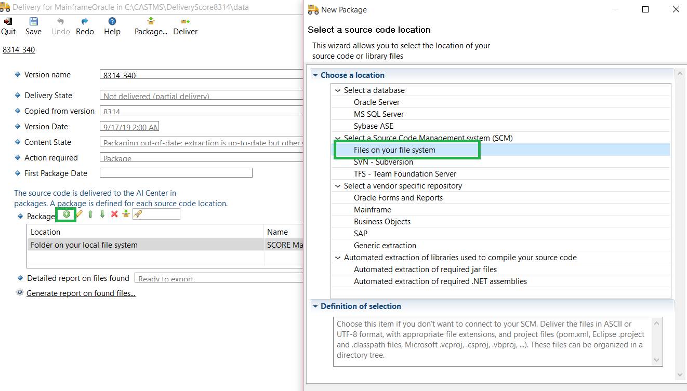The height and width of the screenshot is (391, 687).
Task: Click the 8314_340 version link
Action: 19,50
